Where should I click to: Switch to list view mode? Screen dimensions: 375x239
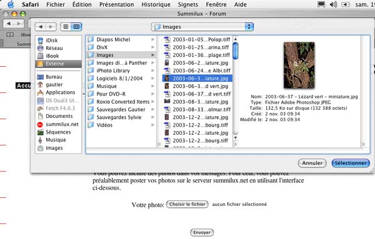(x=66, y=27)
